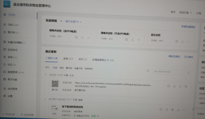Click download icon on the 静态码 QR row
Image resolution: width=205 pixels, height=119 pixels.
(x=174, y=86)
